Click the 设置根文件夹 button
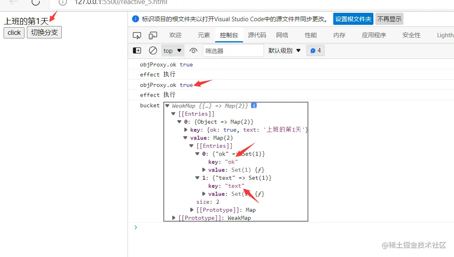 [353, 19]
